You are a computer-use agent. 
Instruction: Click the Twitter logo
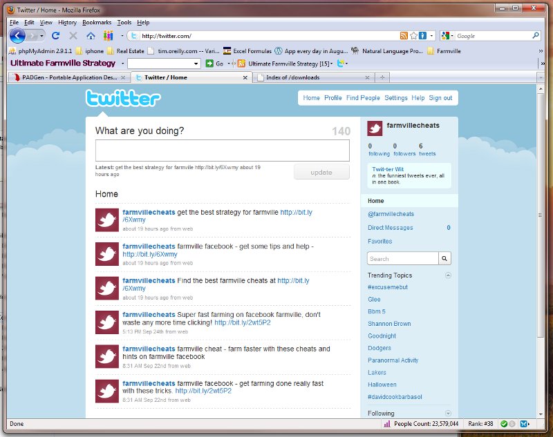point(123,98)
